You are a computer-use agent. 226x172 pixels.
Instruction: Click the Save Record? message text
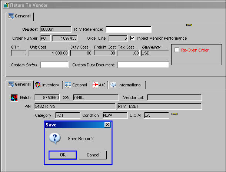(x=81, y=139)
